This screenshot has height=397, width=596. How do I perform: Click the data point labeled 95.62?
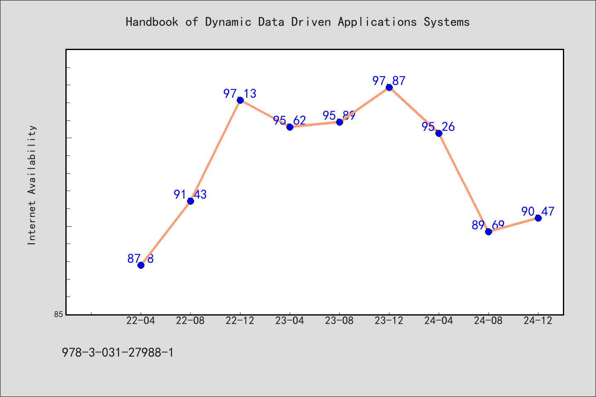tap(290, 127)
